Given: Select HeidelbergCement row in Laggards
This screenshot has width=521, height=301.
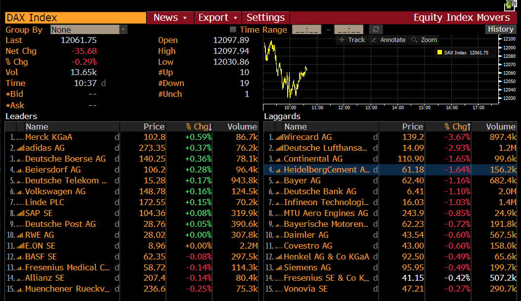Looking at the screenshot, I should [326, 170].
